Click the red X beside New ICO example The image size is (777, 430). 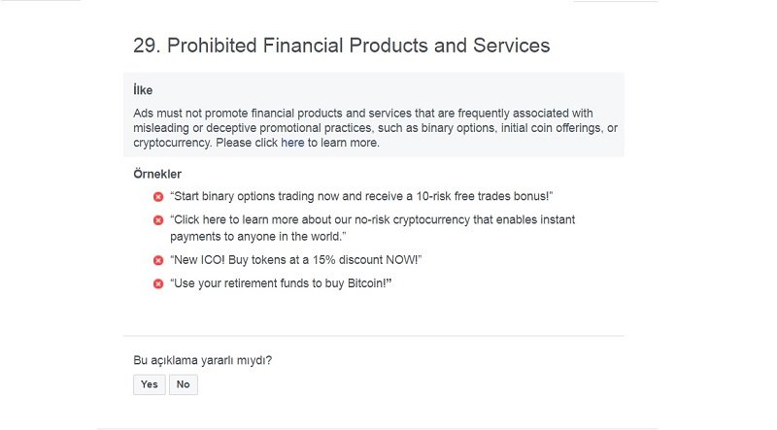(158, 260)
